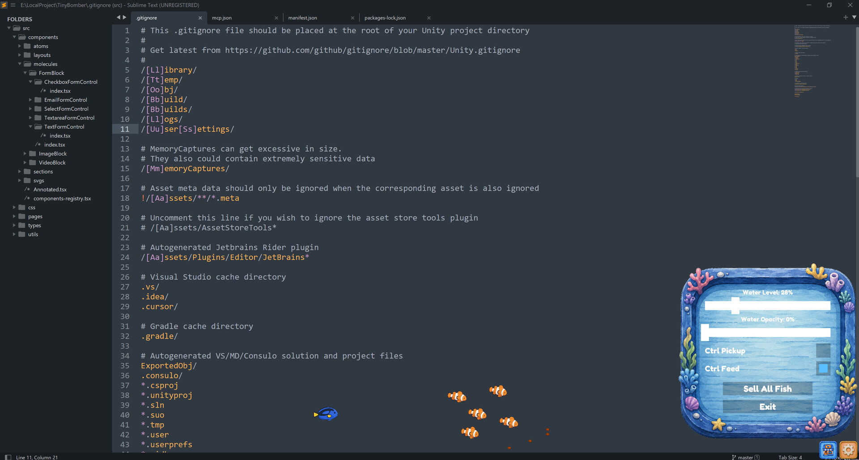Collapse the molecules folder
This screenshot has width=859, height=460.
tap(20, 64)
